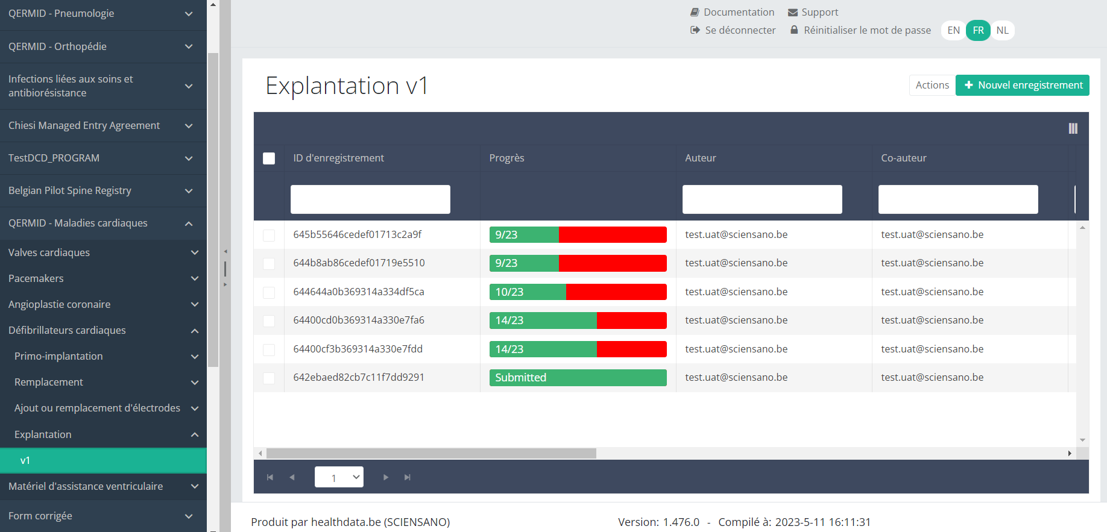This screenshot has height=532, width=1107.
Task: Click the Support envelope icon
Action: tap(793, 13)
